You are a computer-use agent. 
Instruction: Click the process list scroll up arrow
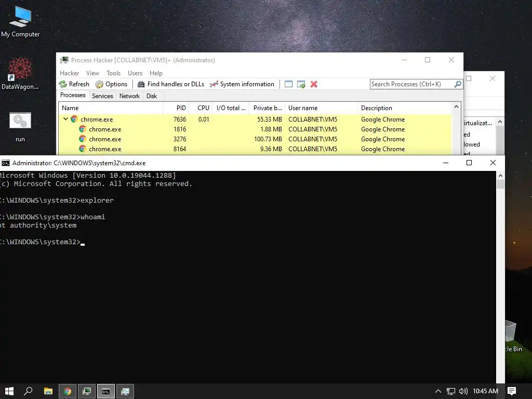[x=456, y=107]
